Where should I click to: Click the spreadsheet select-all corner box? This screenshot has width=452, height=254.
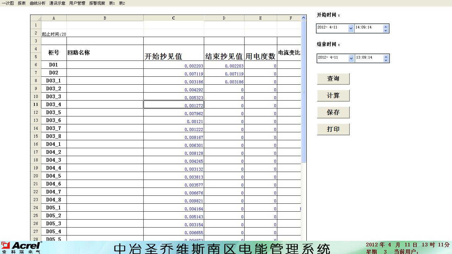tap(36, 18)
